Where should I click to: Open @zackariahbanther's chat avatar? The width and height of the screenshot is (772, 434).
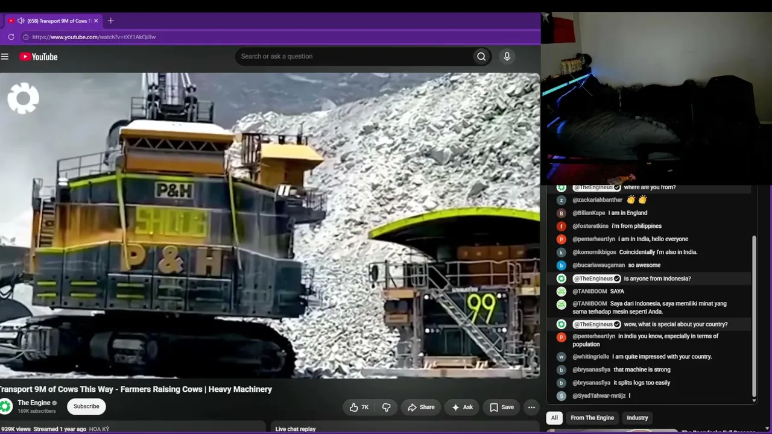(562, 200)
